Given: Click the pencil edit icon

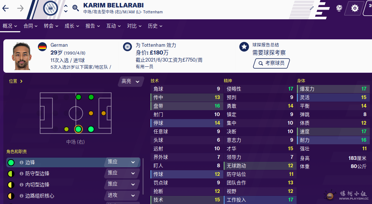Looking at the screenshot, I should tap(311, 8).
